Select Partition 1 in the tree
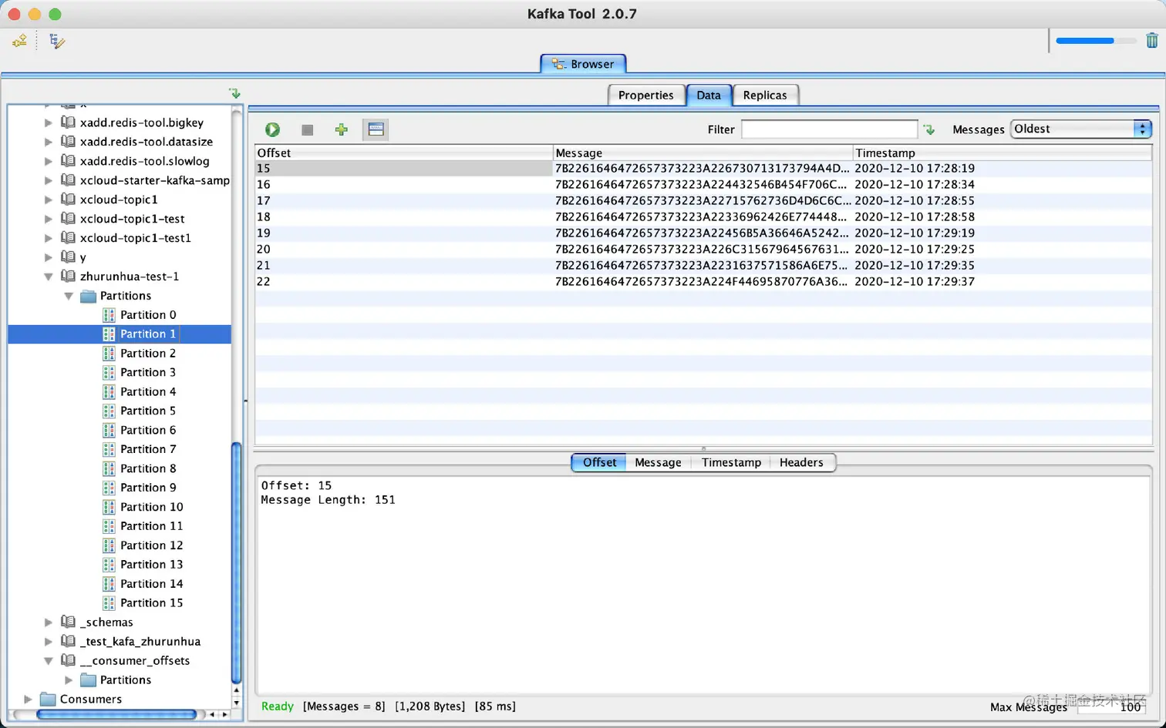The image size is (1166, 728). click(148, 334)
